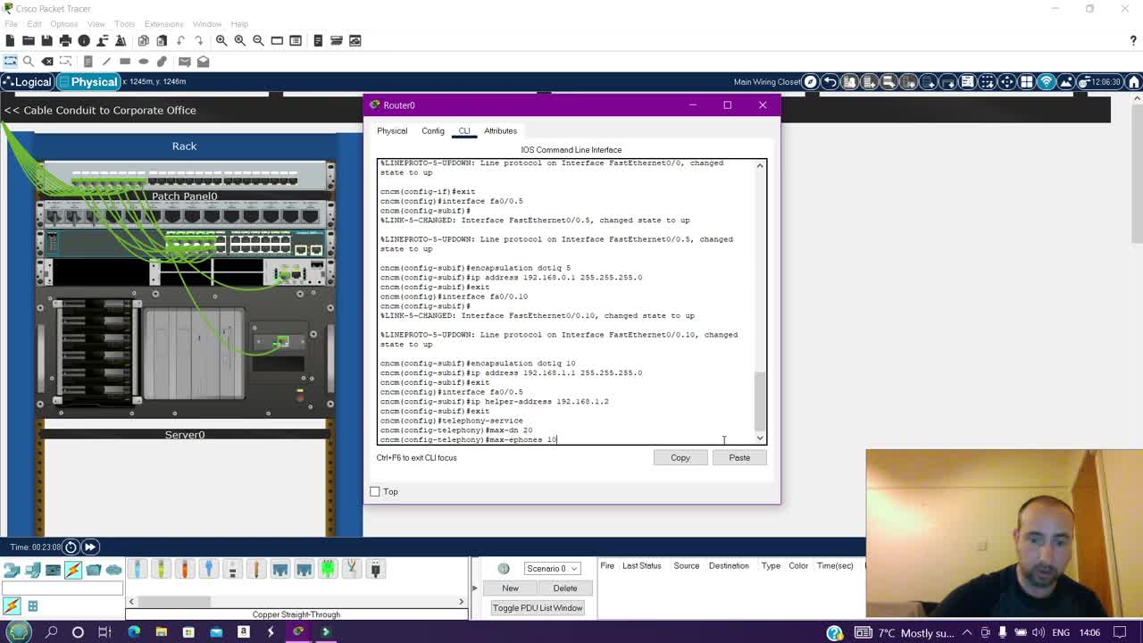Undo the last action
1143x643 pixels.
(x=180, y=40)
